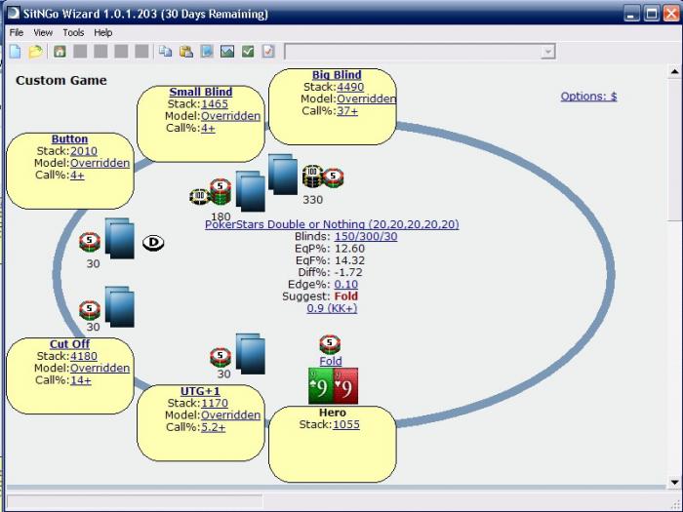Click the Custom Game heading
The height and width of the screenshot is (512, 683).
61,81
